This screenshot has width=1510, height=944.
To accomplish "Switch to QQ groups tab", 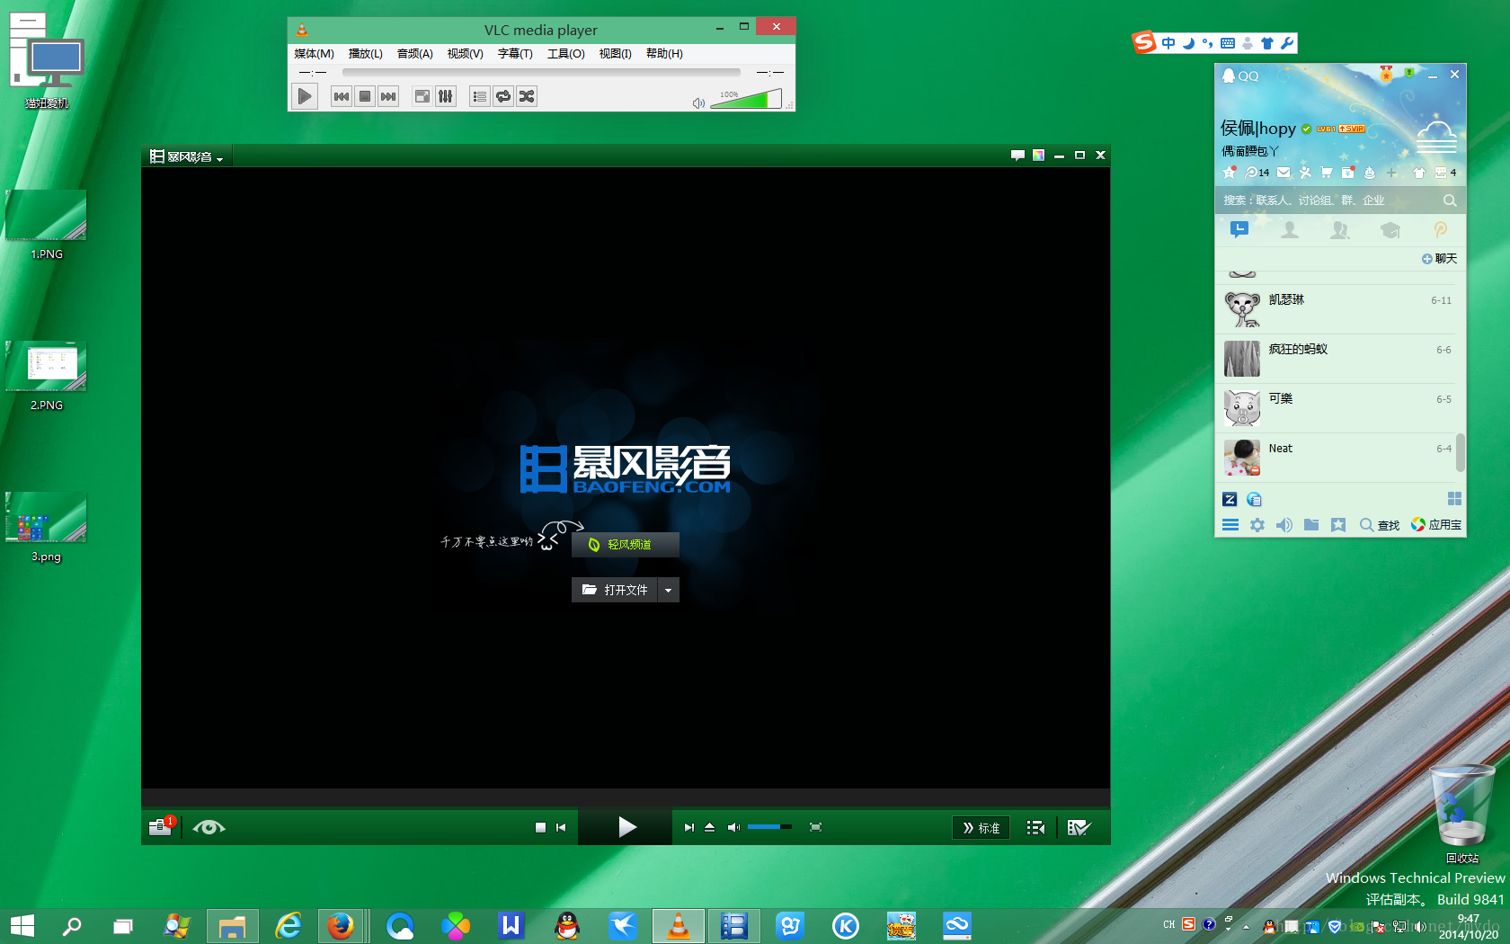I will click(1340, 230).
